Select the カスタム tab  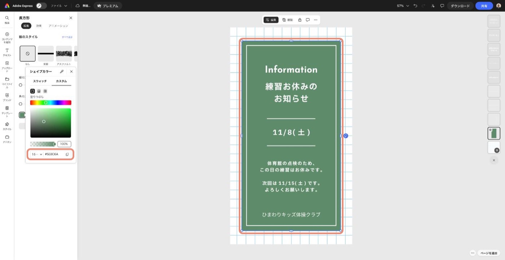point(61,81)
